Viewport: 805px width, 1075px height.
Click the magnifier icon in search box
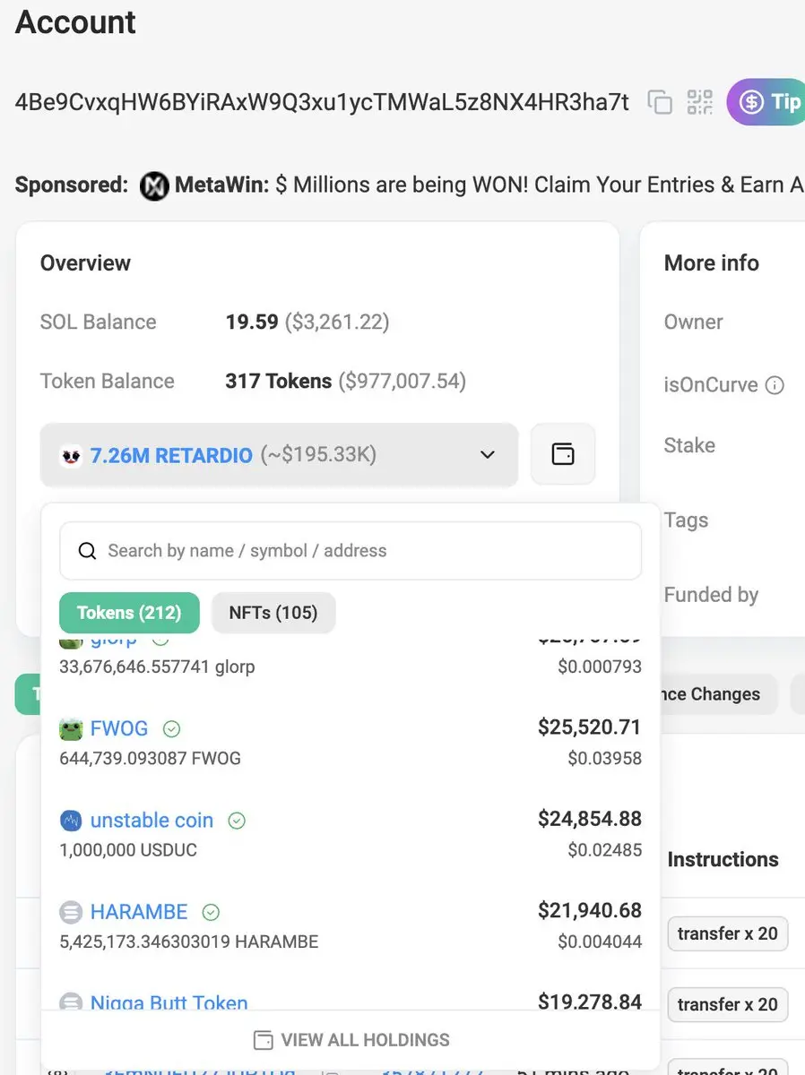87,551
